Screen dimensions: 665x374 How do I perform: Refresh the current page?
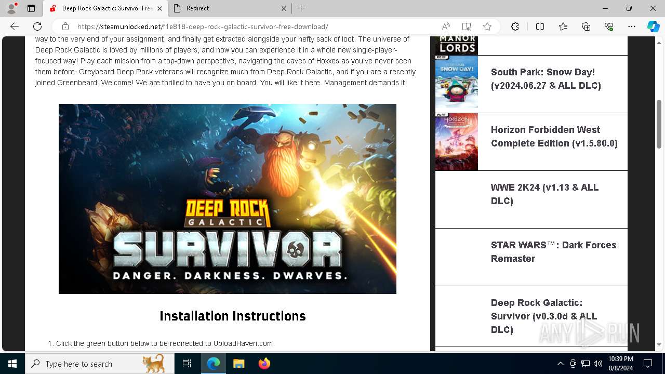click(37, 26)
